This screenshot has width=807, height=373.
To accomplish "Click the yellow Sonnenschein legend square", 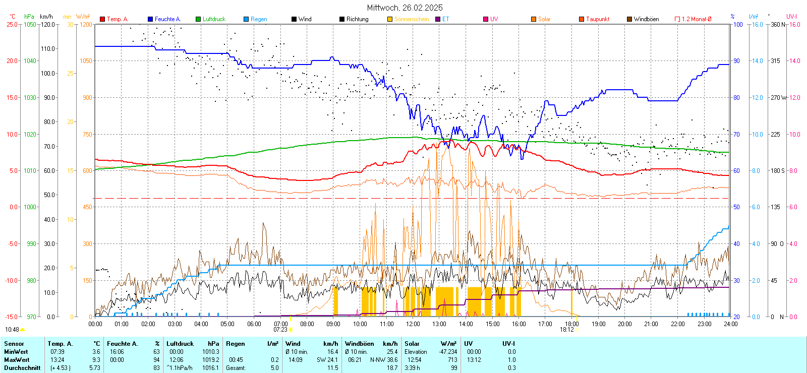I will [390, 19].
